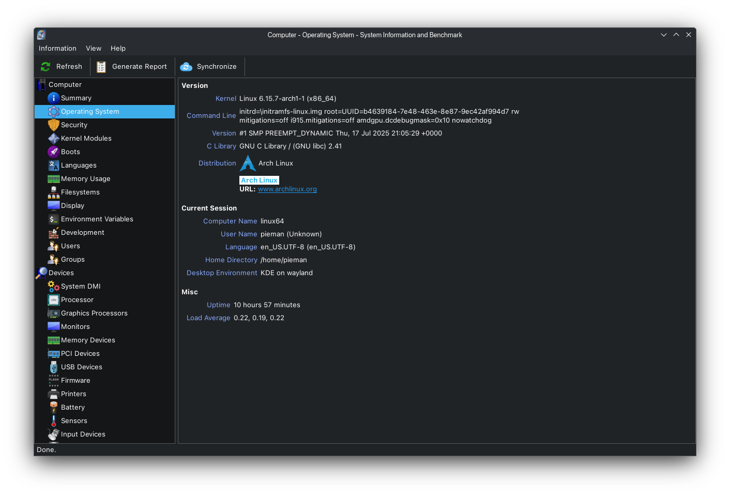Image resolution: width=730 pixels, height=496 pixels.
Task: Select the Battery icon
Action: (53, 407)
